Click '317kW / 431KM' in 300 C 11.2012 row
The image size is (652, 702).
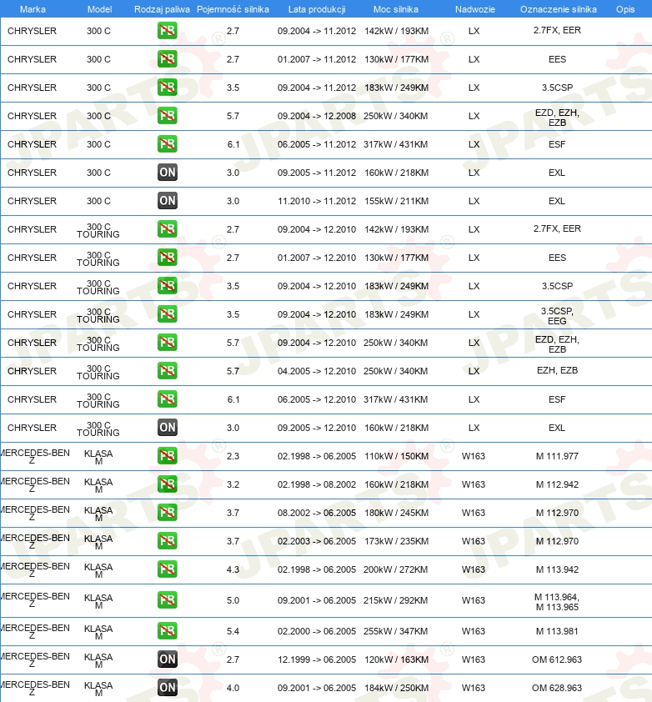click(x=395, y=144)
